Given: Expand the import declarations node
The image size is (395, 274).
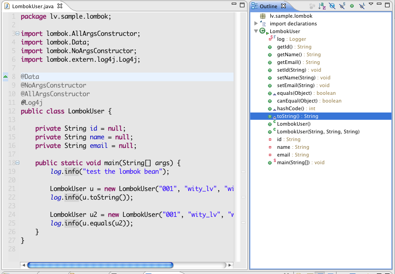Looking at the screenshot, I should click(x=256, y=24).
